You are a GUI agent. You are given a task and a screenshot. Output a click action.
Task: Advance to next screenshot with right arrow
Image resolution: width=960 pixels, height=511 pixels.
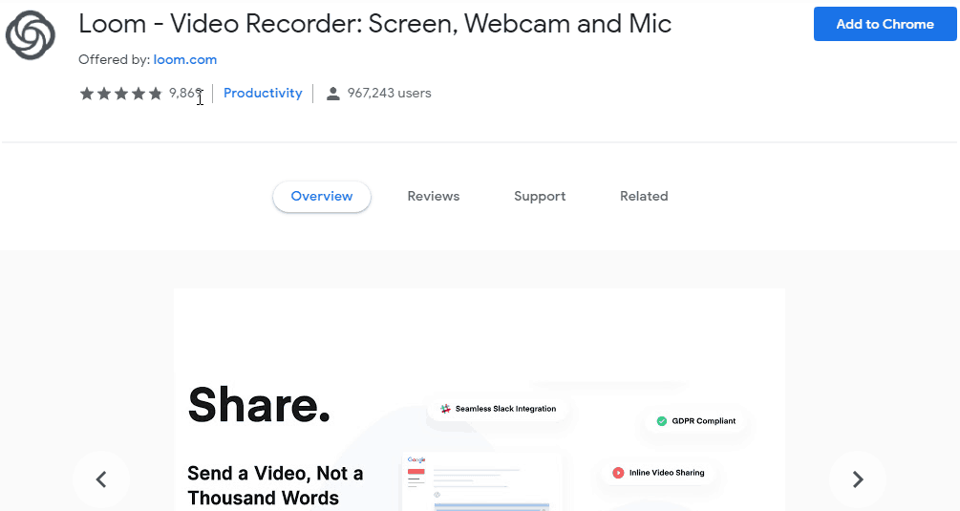858,479
